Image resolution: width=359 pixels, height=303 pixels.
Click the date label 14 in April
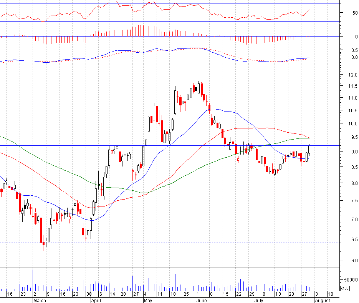click(x=112, y=294)
